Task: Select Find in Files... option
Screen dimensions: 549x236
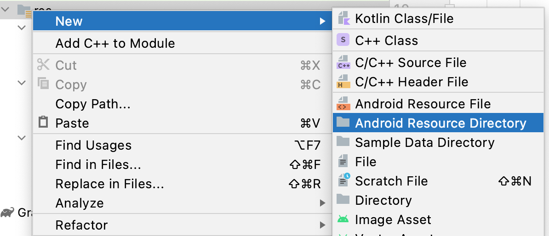Action: point(98,164)
